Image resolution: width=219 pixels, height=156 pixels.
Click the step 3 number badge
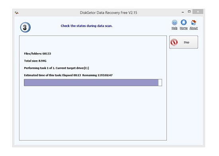pos(25,27)
